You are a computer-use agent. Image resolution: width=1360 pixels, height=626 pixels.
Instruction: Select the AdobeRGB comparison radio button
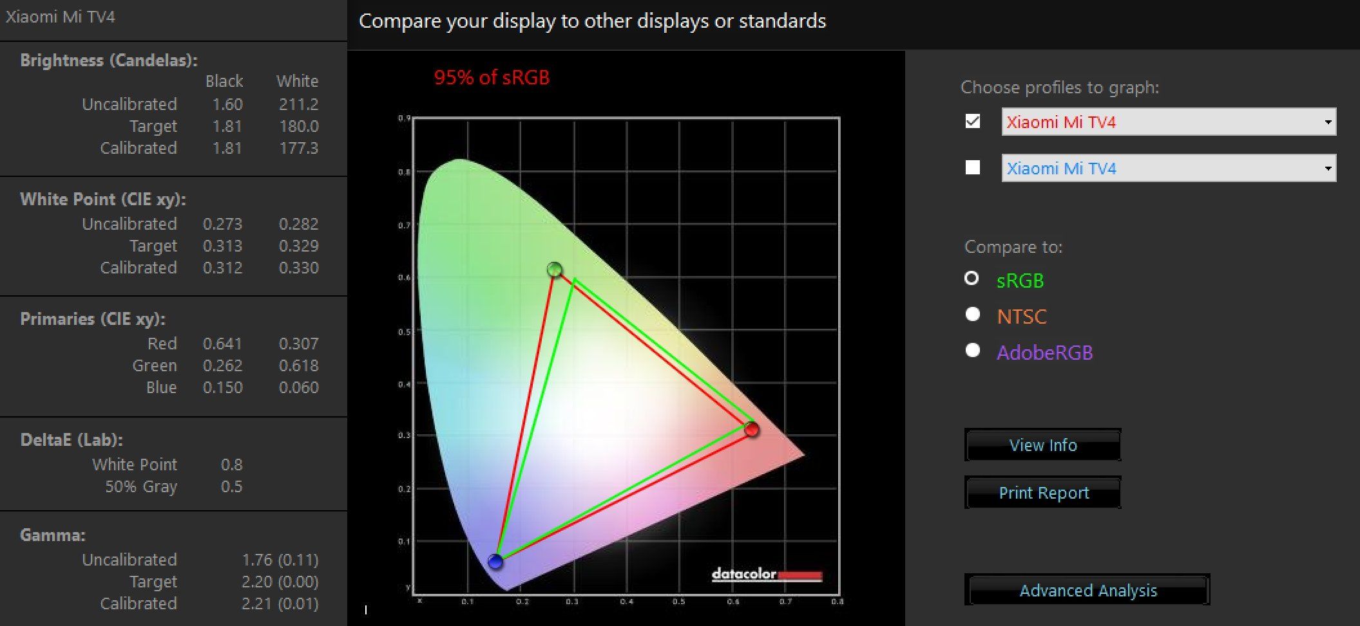click(x=973, y=350)
